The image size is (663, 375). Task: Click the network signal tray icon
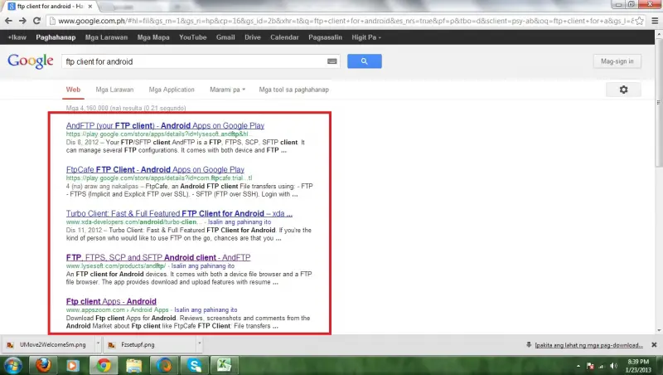point(602,366)
